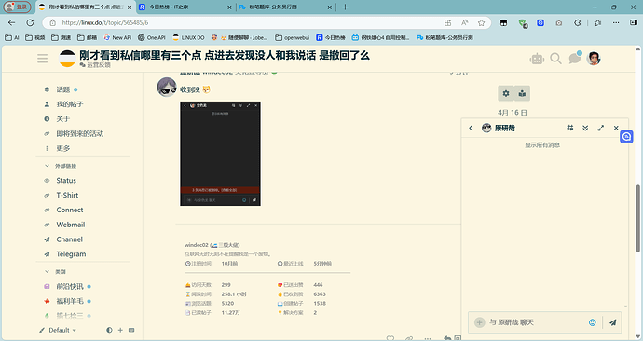Click the blue floating assistant icon
This screenshot has width=643, height=341.
coord(626,136)
